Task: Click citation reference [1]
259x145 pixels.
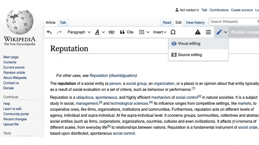Action: [193, 88]
